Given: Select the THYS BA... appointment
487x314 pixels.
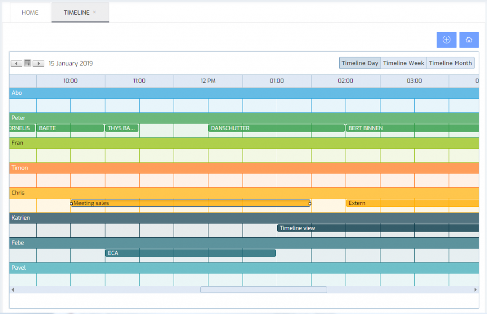Looking at the screenshot, I should click(x=122, y=128).
